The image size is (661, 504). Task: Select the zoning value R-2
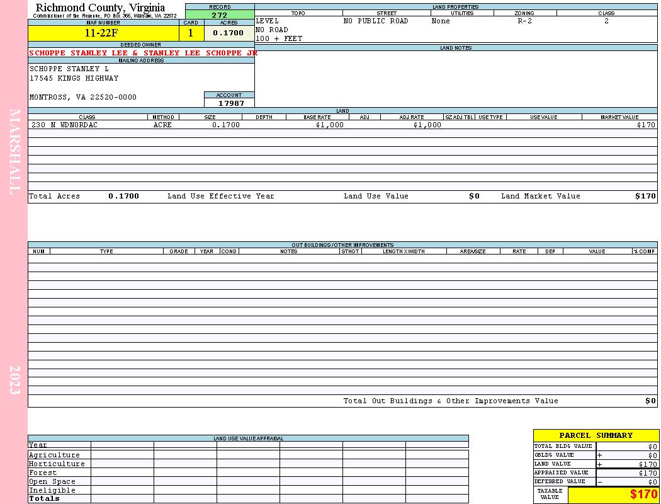[x=525, y=21]
